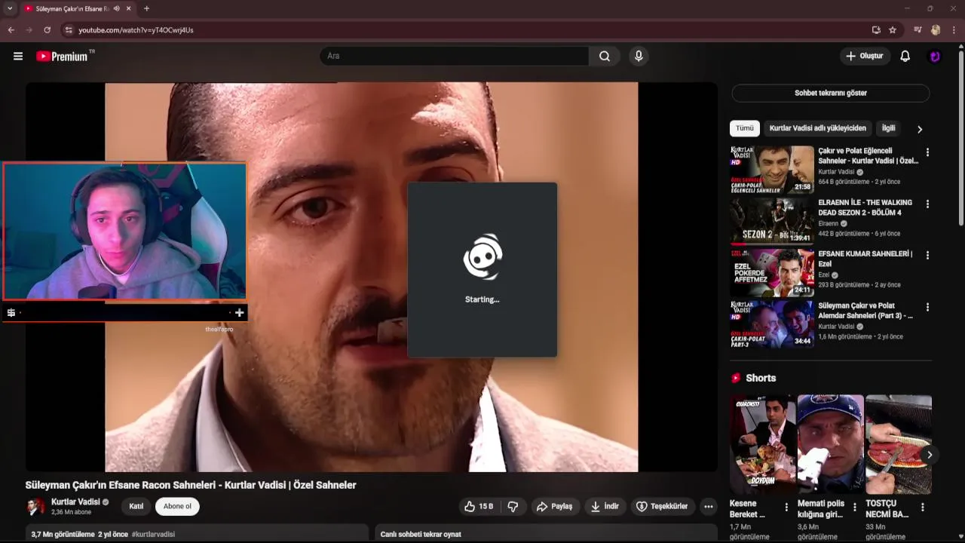Open options for Elraenn Walking Dead video
The image size is (965, 543).
(x=927, y=204)
